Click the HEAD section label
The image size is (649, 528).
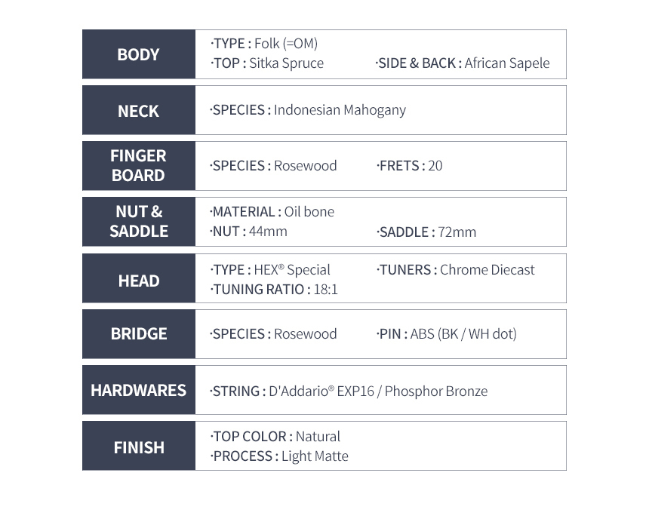(x=139, y=278)
